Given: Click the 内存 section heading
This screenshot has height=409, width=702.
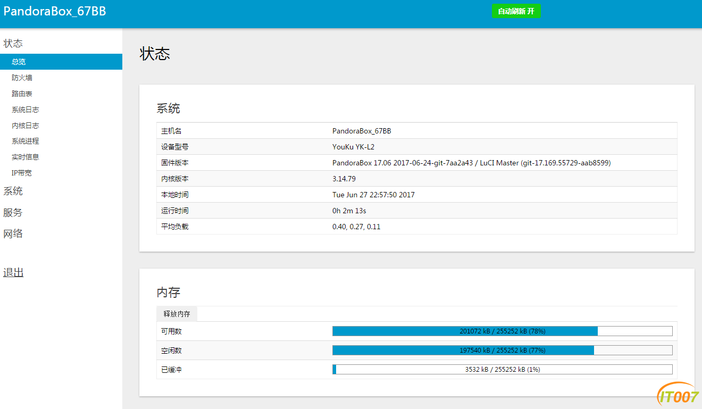Looking at the screenshot, I should click(x=168, y=292).
